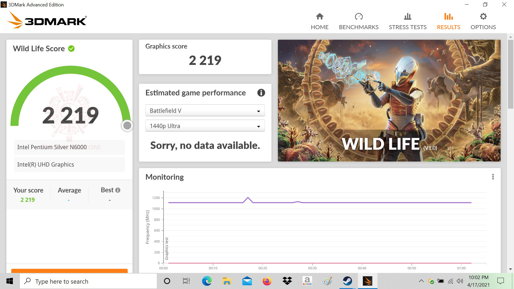Click the vertical scrollbar down arrow

pos(510,269)
